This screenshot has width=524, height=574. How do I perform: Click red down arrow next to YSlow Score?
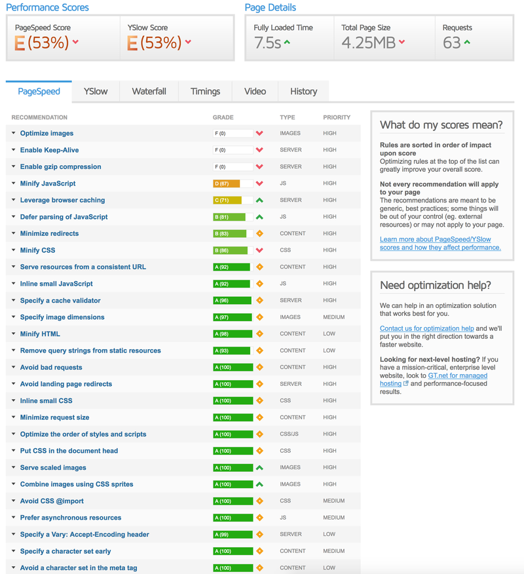(x=188, y=42)
